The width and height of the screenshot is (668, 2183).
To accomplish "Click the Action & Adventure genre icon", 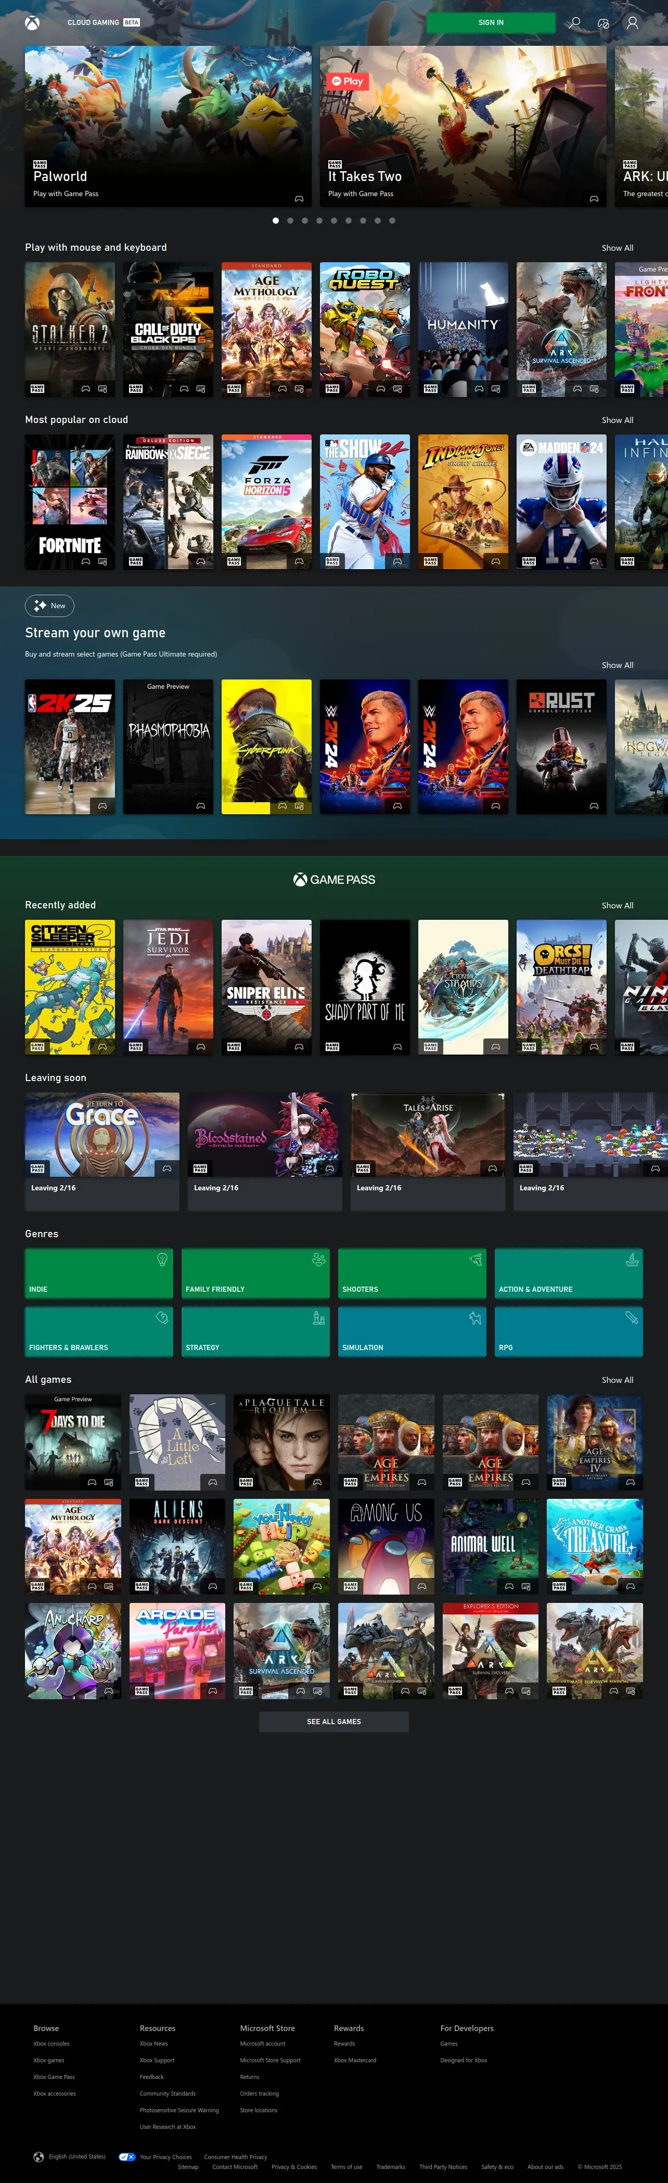I will click(632, 1260).
